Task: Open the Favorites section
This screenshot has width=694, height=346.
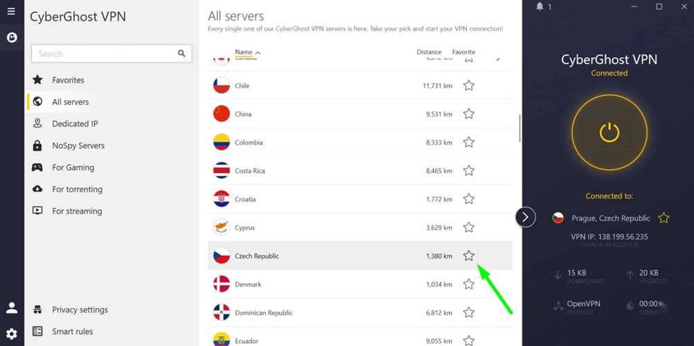Action: (x=68, y=80)
